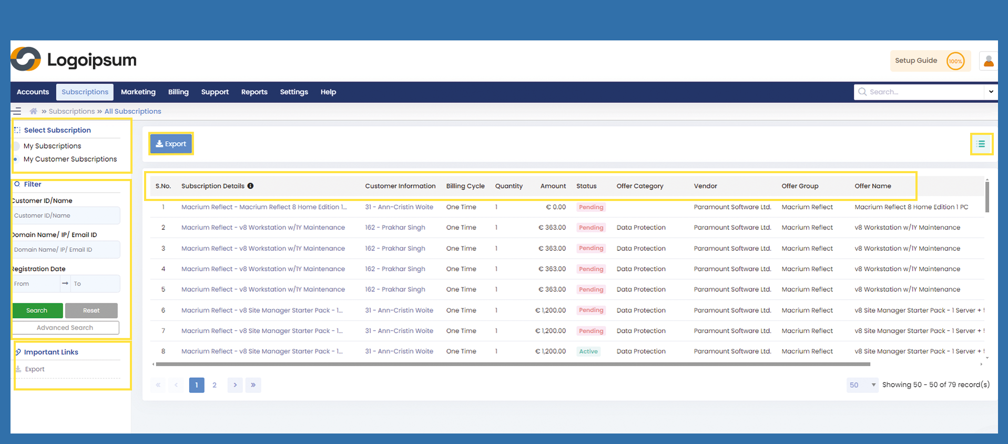Click the horizontal table scrollbar
This screenshot has width=1008, height=444.
pos(513,364)
